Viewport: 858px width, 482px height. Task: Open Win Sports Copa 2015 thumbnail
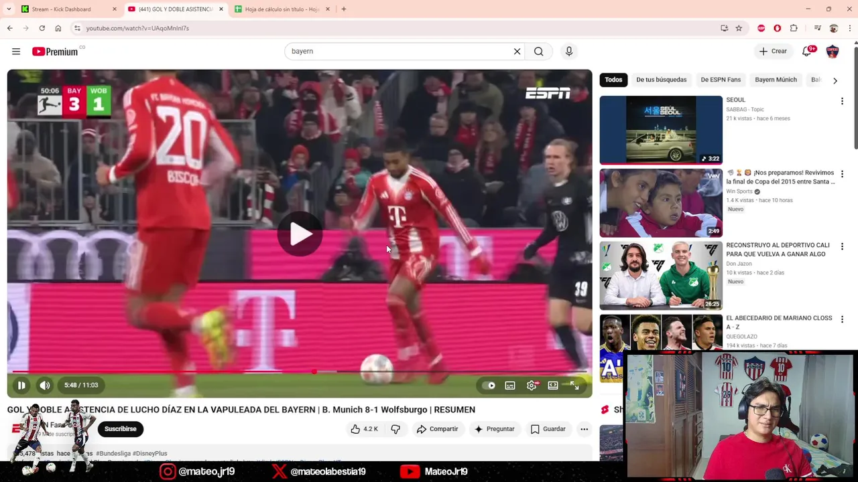click(x=661, y=203)
